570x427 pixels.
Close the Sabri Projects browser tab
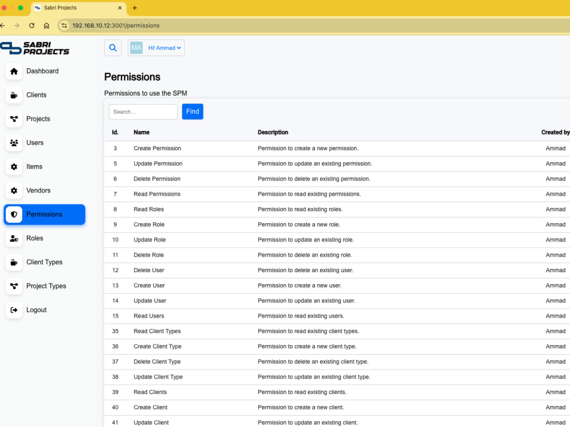(120, 7)
